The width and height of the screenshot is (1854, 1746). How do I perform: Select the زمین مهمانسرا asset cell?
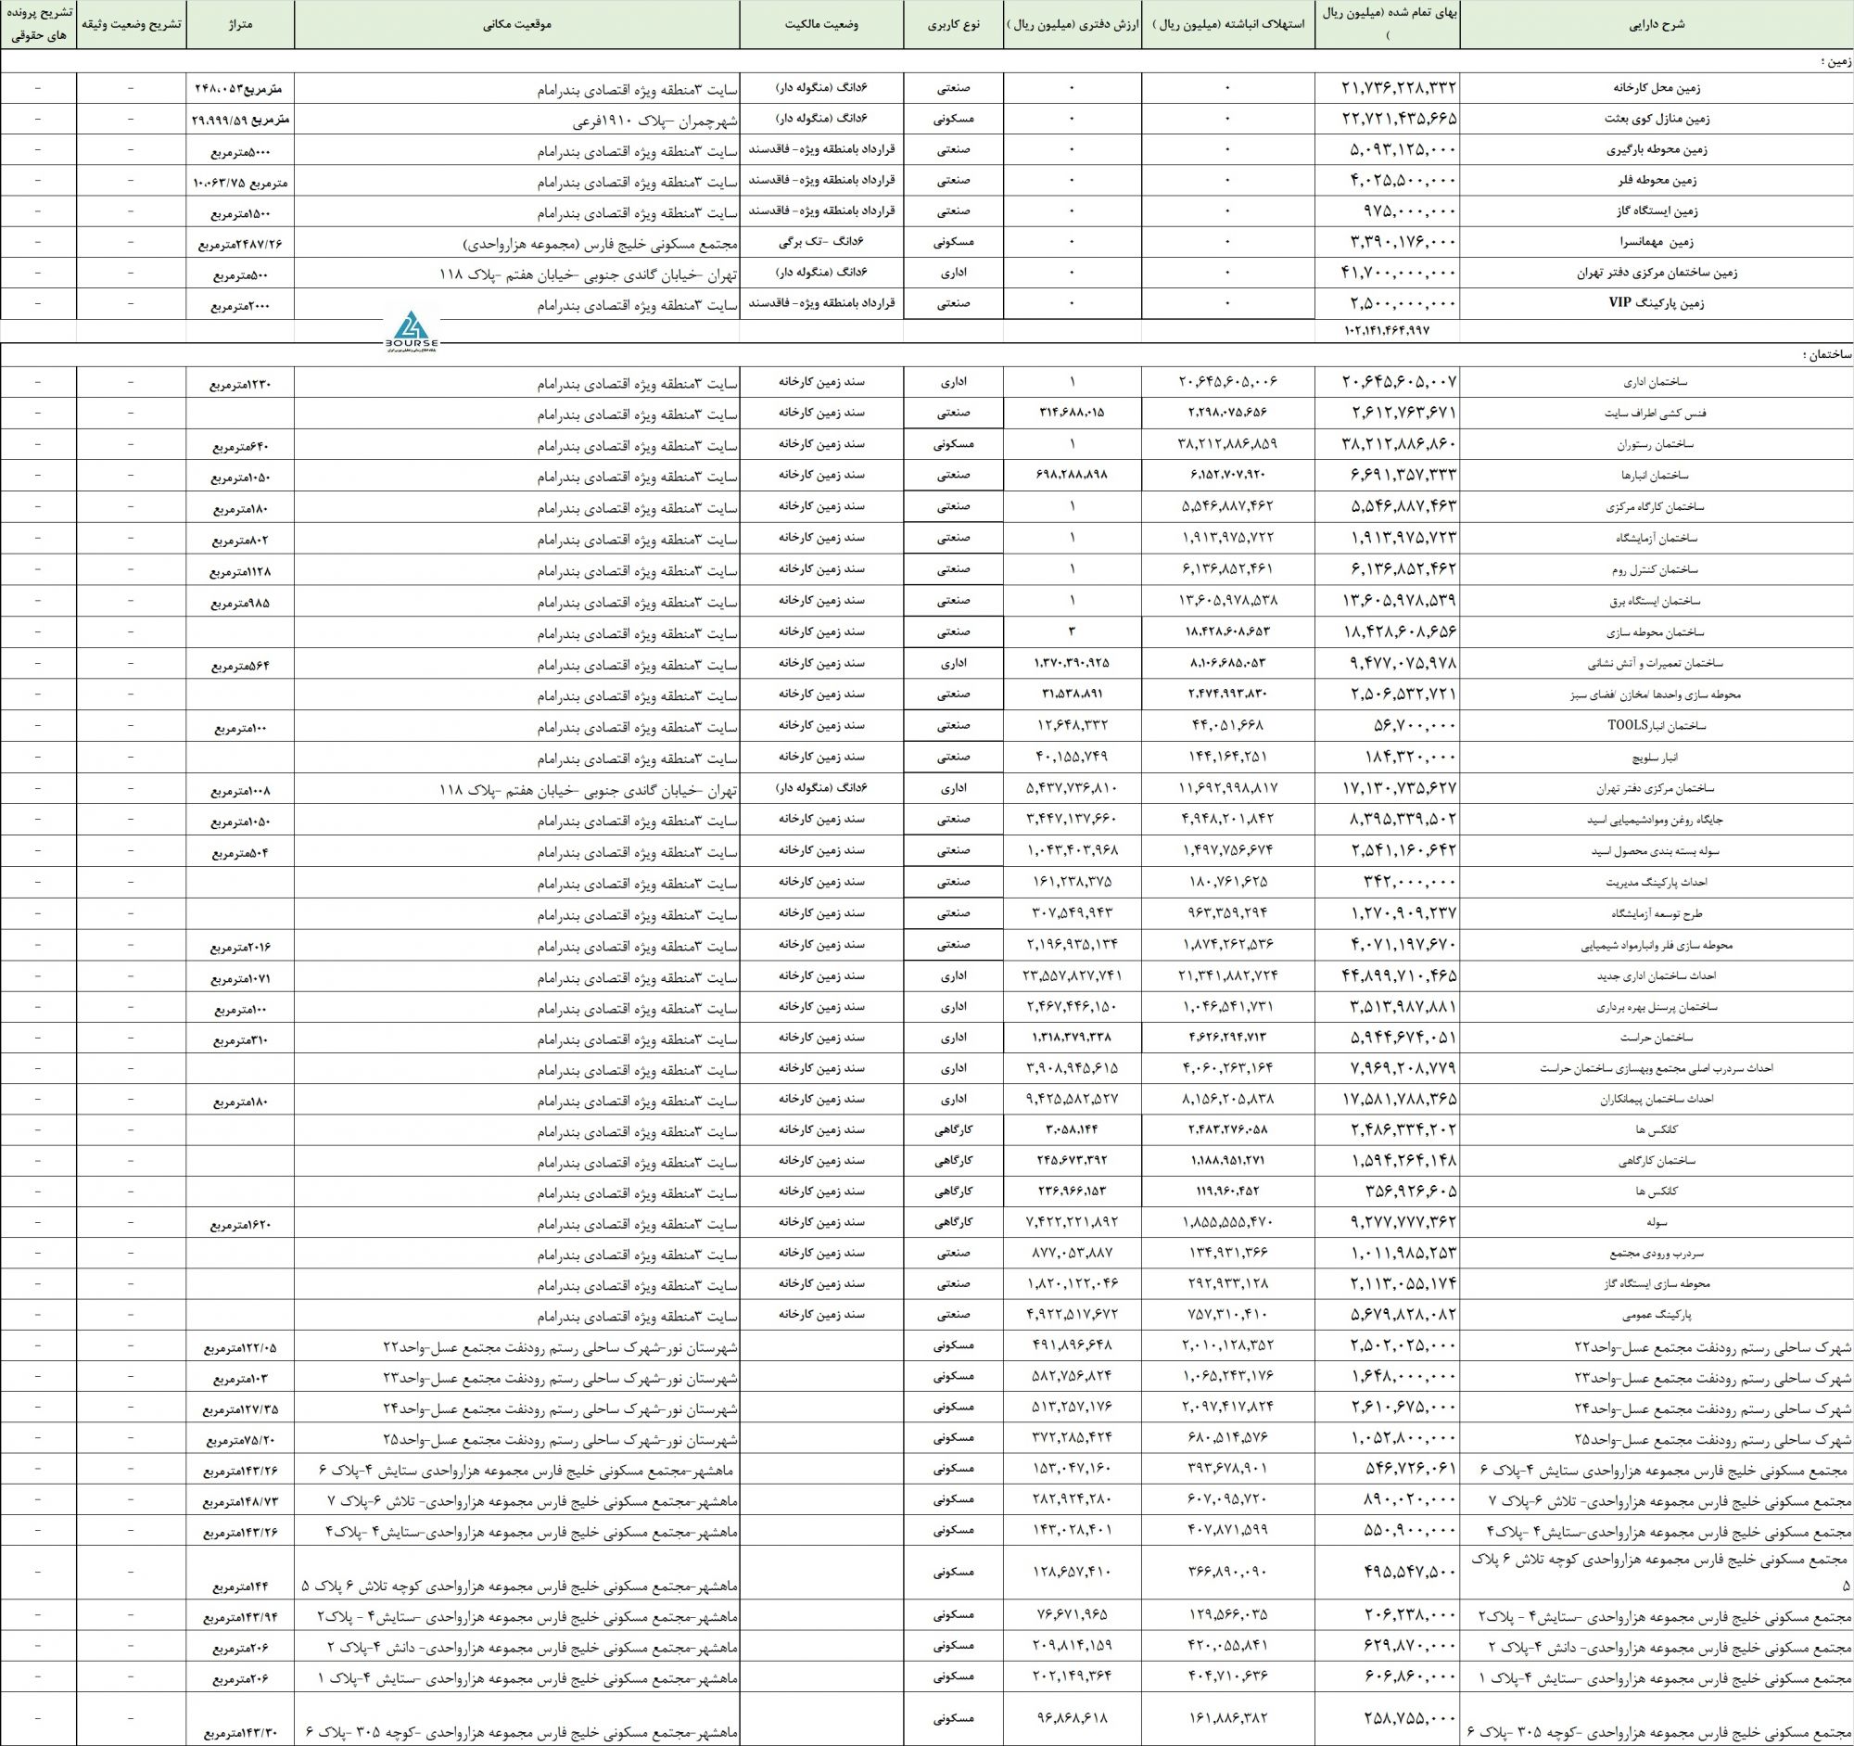pyautogui.click(x=1657, y=243)
